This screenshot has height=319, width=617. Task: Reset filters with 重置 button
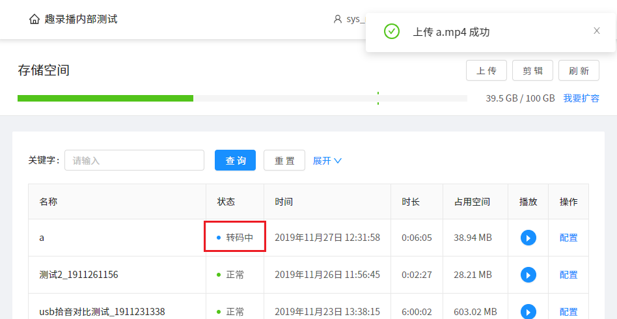pyautogui.click(x=284, y=160)
